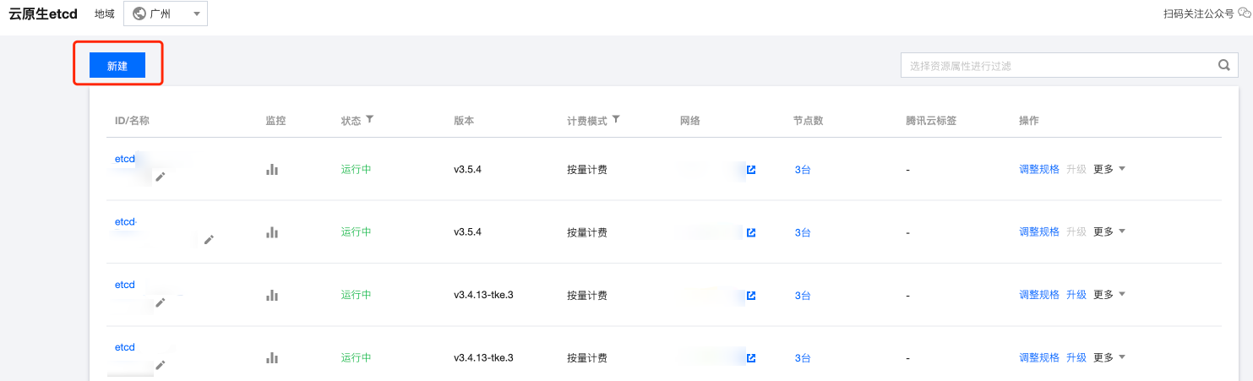Click the 监控 column header
This screenshot has height=381, width=1253.
pyautogui.click(x=275, y=121)
